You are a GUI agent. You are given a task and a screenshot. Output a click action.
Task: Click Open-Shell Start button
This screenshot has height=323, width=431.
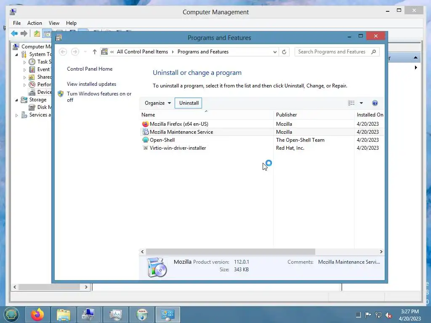(x=11, y=314)
